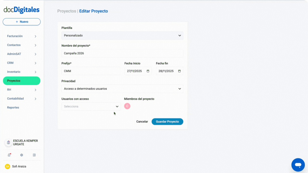Click the docDigitales logo
Viewport: 308px width, 173px height.
click(21, 9)
